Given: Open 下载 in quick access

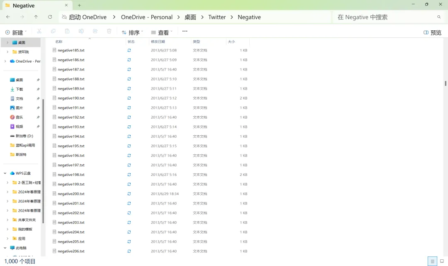Looking at the screenshot, I should pyautogui.click(x=19, y=89).
